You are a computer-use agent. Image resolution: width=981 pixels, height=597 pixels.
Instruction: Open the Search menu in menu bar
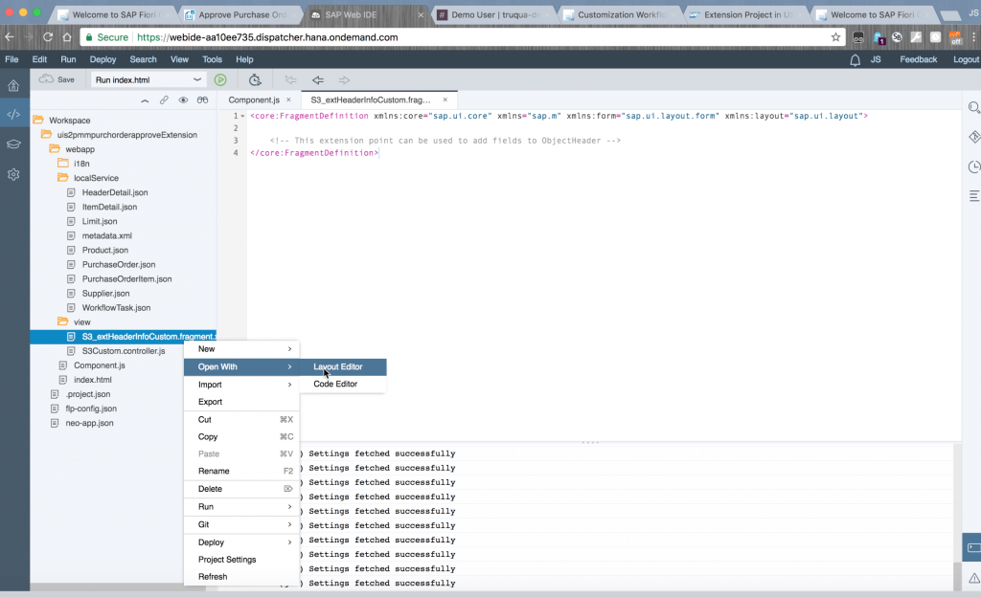144,59
